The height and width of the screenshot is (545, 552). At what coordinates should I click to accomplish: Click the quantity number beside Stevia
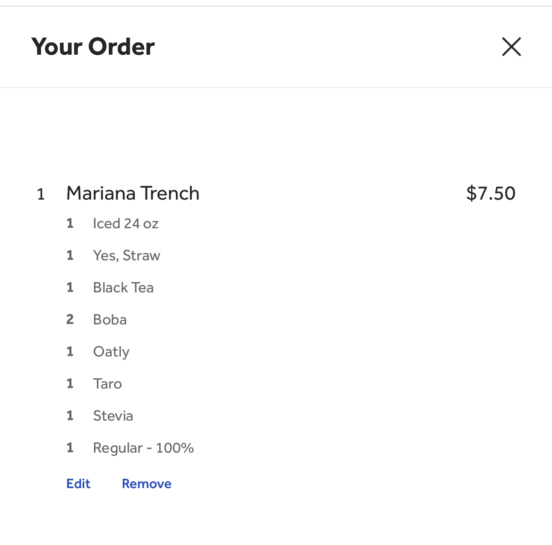tap(70, 415)
